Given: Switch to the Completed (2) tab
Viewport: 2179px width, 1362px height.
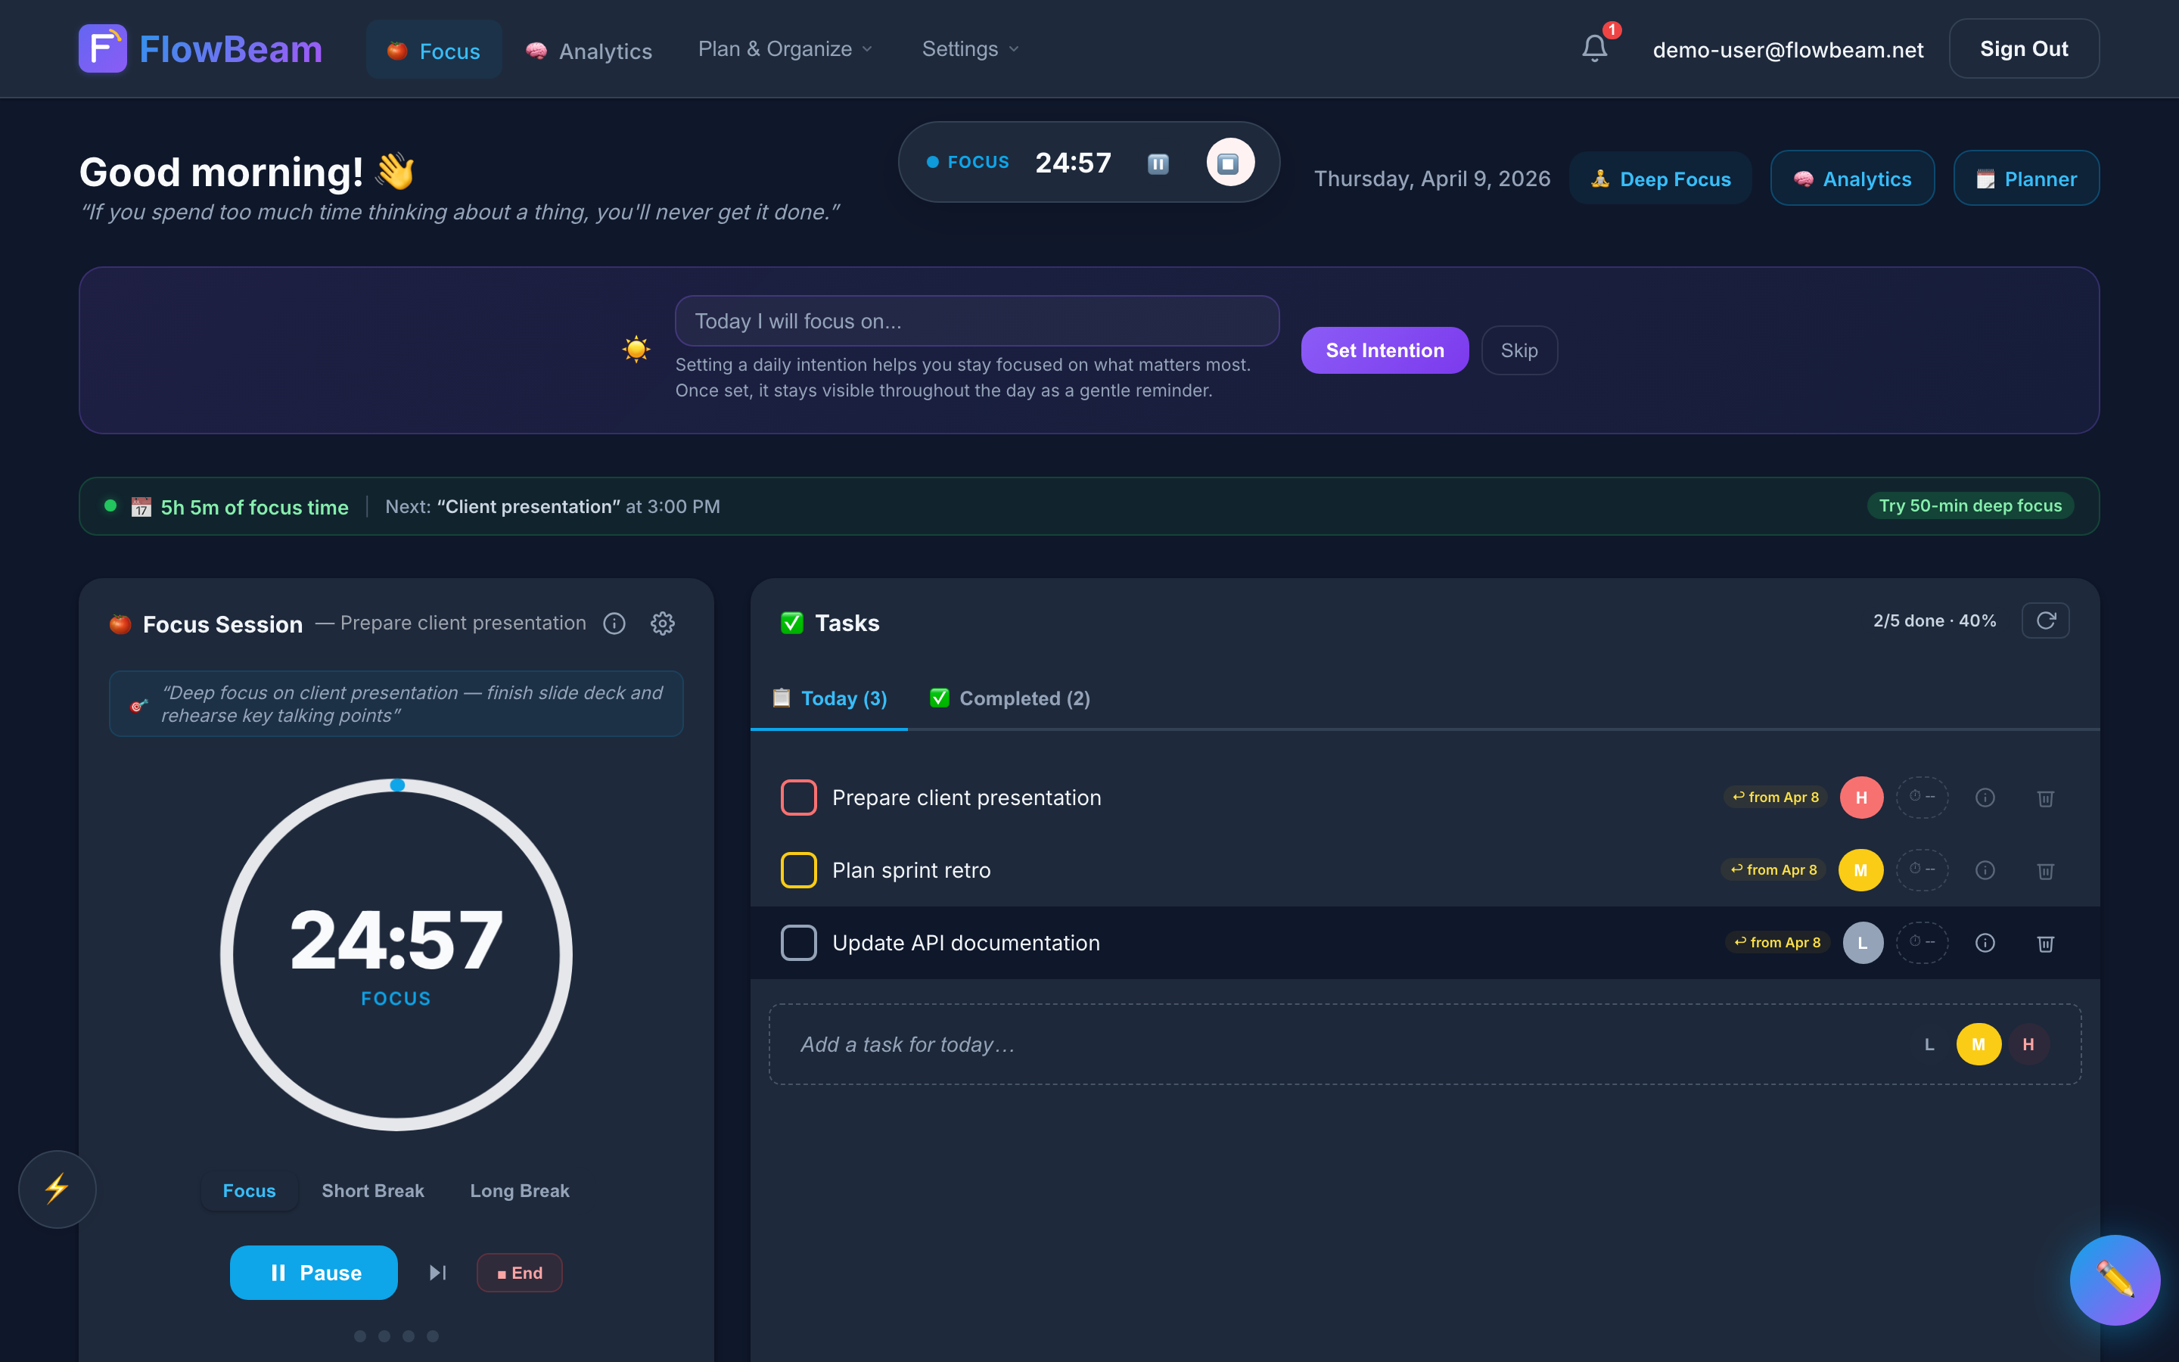Looking at the screenshot, I should tap(1009, 698).
